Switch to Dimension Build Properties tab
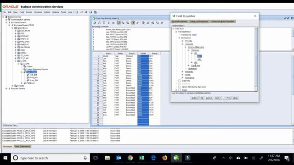294x165 pixels. [x=222, y=22]
